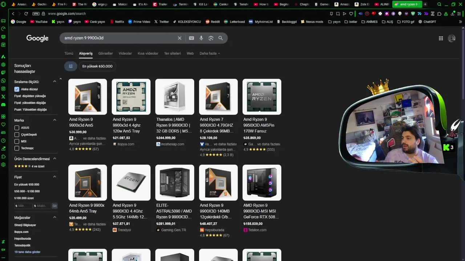465x261 pixels.
Task: Open Twitch in the sidebar
Action: (3, 72)
